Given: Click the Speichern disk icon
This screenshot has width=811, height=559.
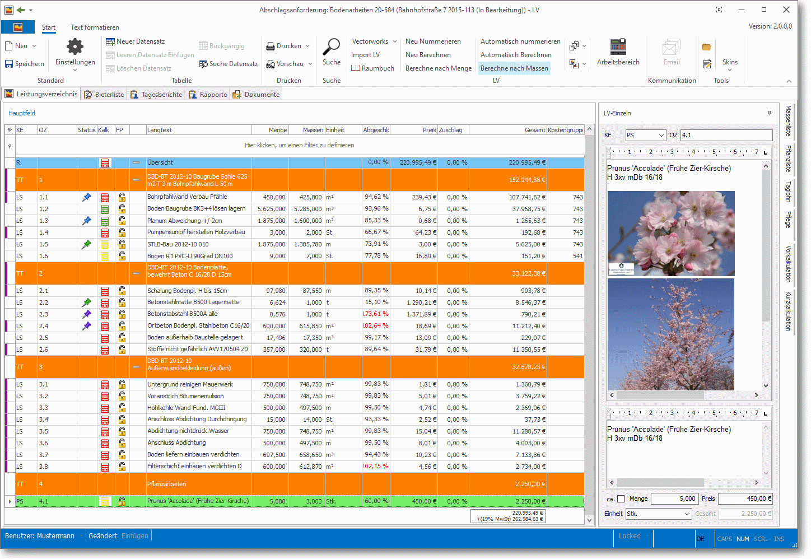Looking at the screenshot, I should [9, 64].
